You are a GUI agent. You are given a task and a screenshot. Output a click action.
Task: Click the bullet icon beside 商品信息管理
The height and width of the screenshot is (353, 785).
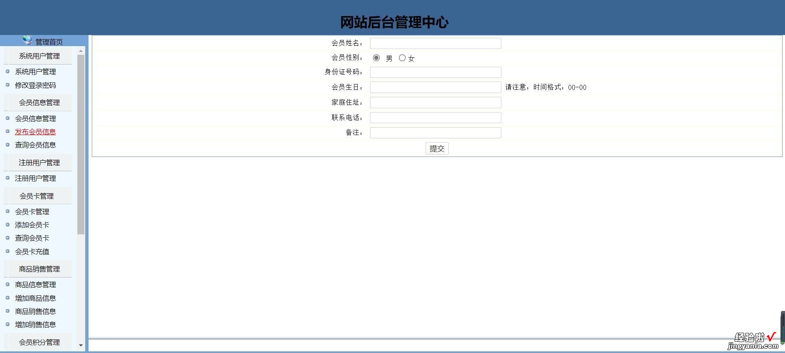[7, 284]
